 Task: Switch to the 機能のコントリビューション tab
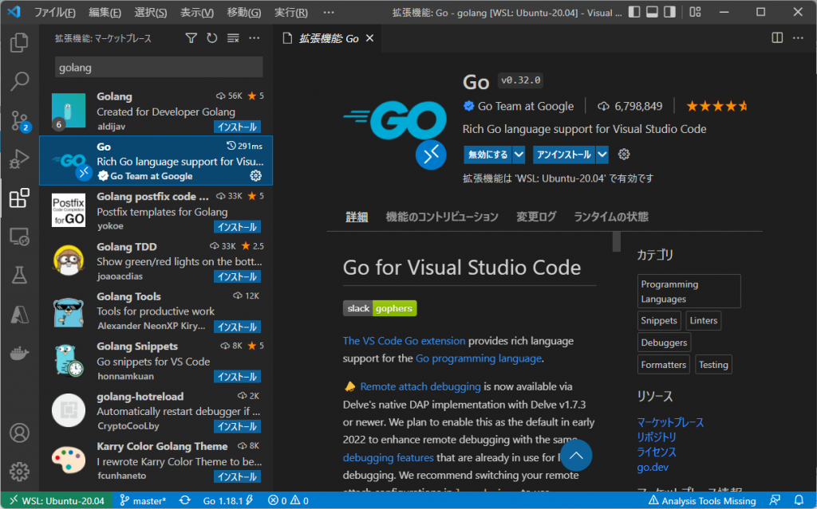(x=442, y=217)
